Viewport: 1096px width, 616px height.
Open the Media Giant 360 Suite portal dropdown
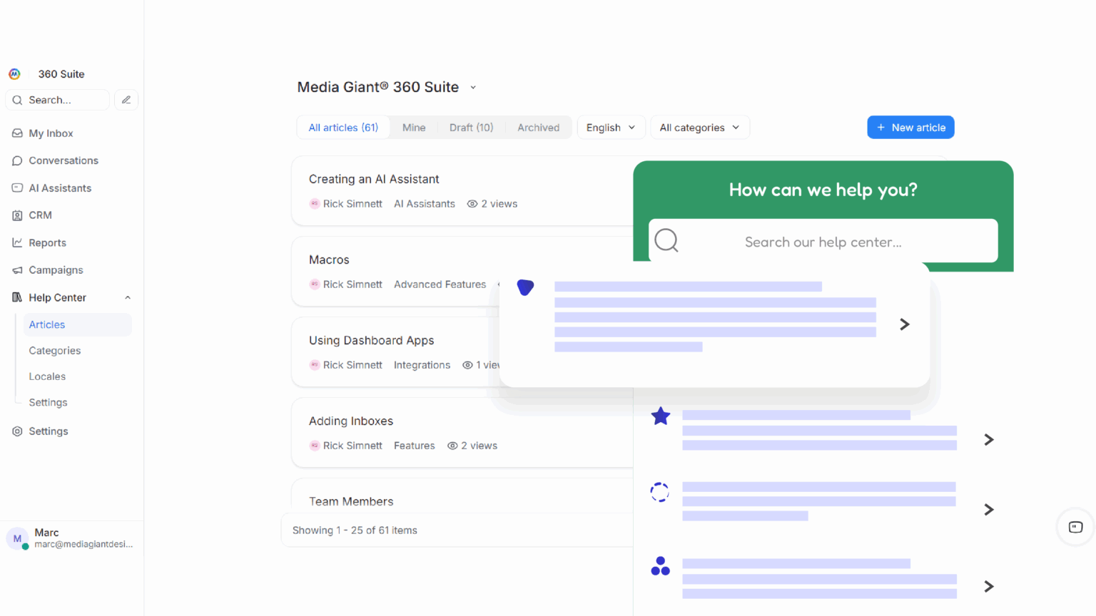pyautogui.click(x=473, y=88)
